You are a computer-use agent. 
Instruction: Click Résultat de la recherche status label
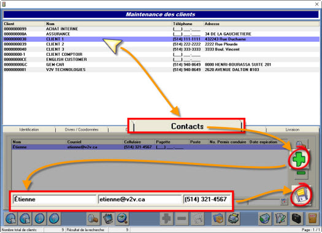coord(85,230)
